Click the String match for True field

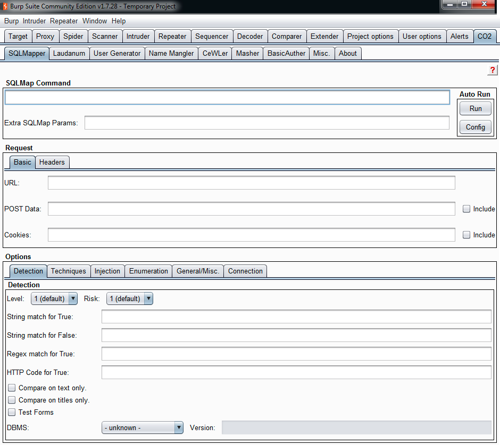pos(297,316)
